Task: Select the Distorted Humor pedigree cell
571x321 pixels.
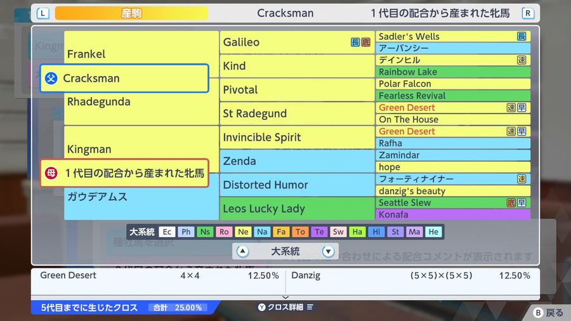Action: (x=297, y=185)
